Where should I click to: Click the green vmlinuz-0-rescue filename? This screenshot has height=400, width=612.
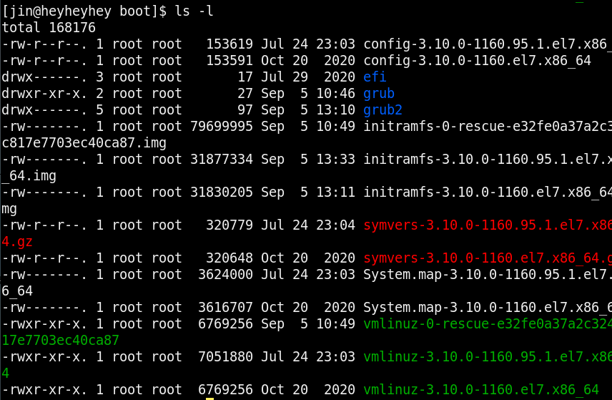[x=488, y=324]
